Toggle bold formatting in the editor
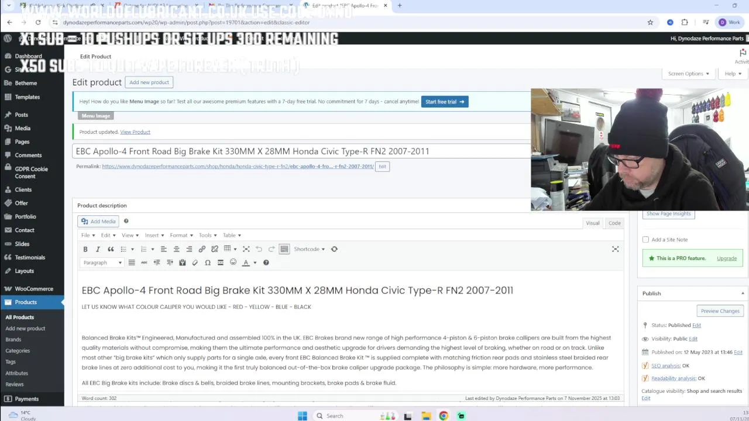This screenshot has width=749, height=421. coord(85,249)
